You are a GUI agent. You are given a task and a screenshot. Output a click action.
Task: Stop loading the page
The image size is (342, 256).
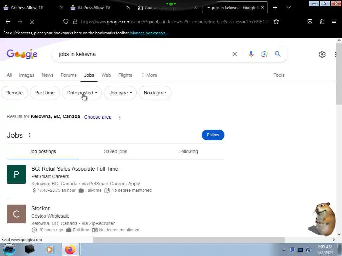click(32, 22)
